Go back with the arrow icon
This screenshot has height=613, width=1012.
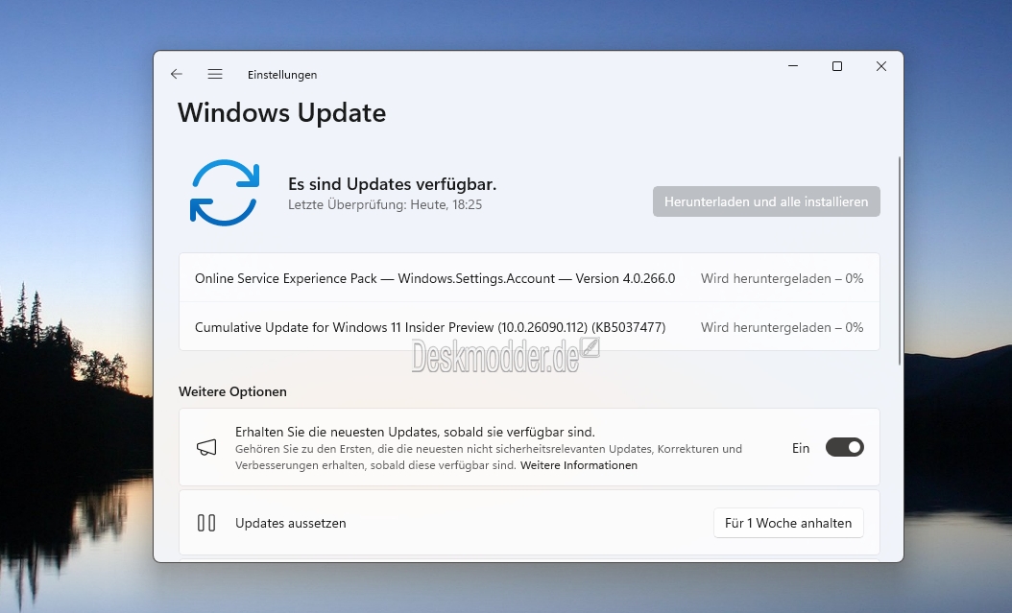[x=177, y=74]
